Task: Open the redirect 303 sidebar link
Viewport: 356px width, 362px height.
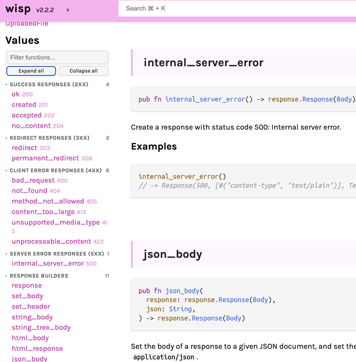Action: 31,148
